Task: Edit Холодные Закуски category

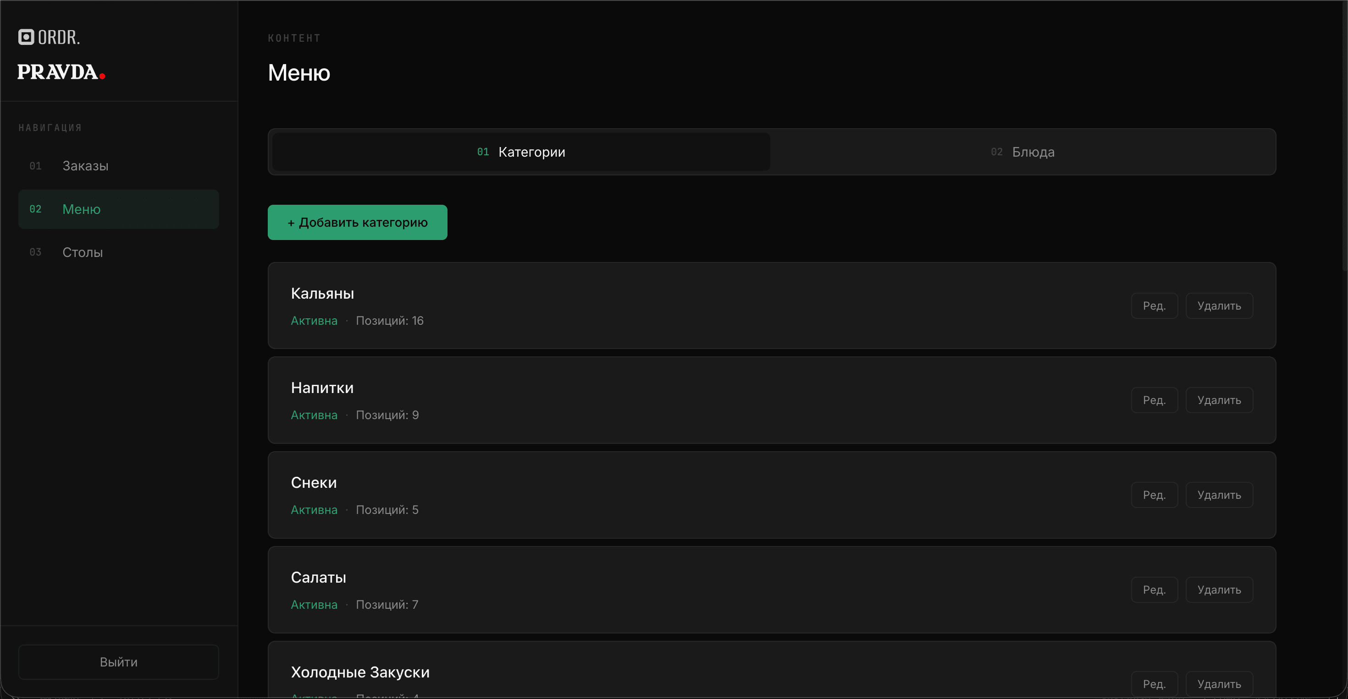Action: 1154,684
